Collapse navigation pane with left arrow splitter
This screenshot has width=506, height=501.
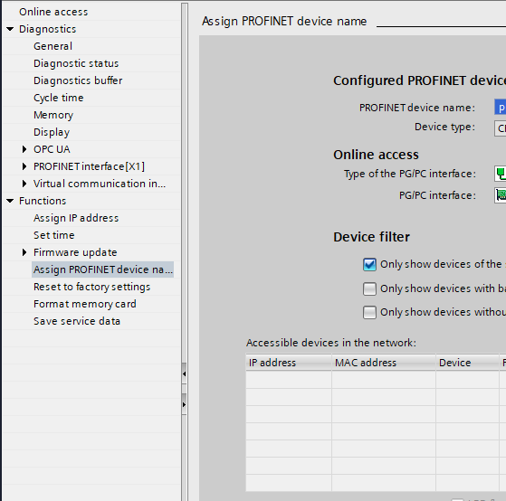pos(185,374)
